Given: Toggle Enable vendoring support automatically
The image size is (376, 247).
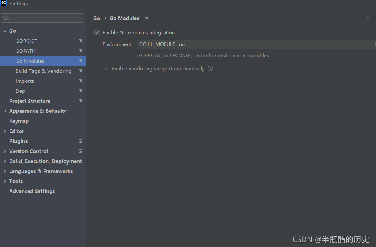Looking at the screenshot, I should [106, 68].
